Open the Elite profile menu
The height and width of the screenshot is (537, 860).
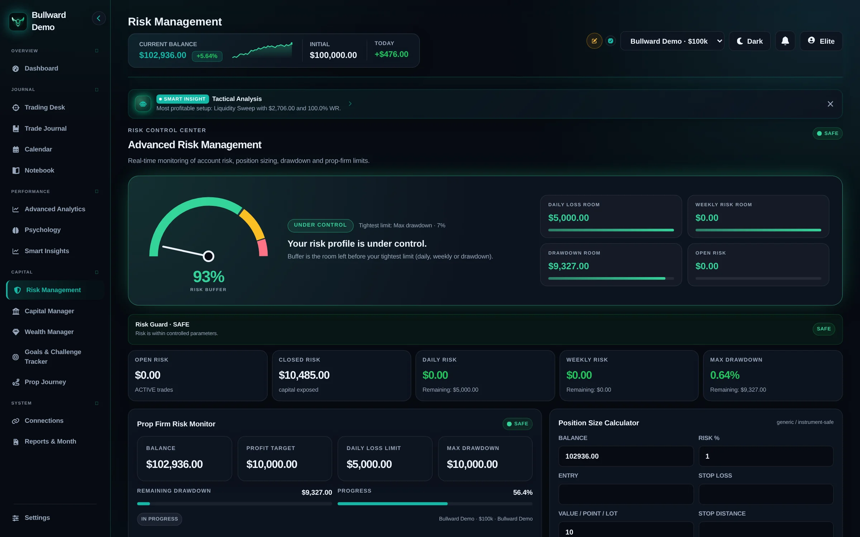(821, 41)
